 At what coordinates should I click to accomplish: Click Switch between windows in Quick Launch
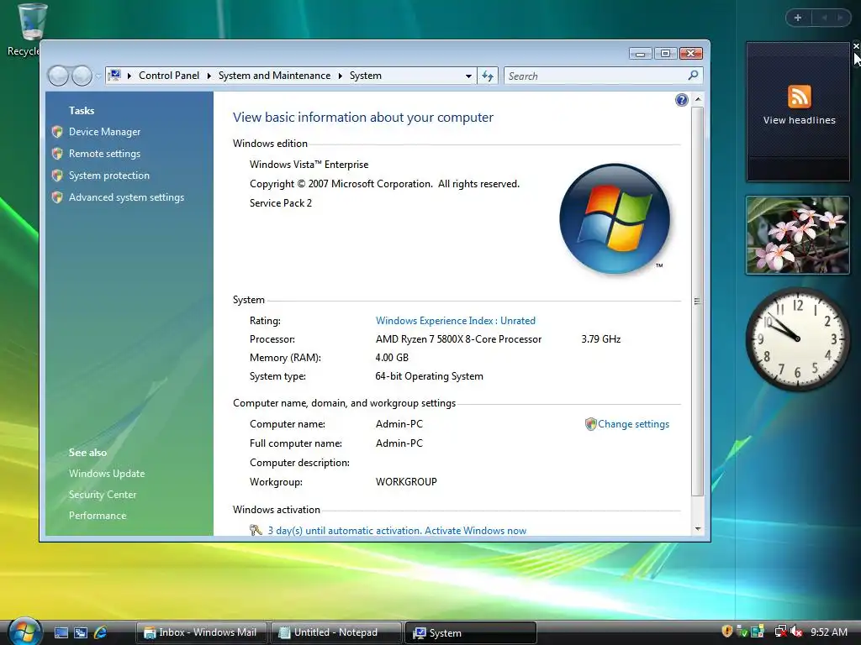pyautogui.click(x=81, y=632)
